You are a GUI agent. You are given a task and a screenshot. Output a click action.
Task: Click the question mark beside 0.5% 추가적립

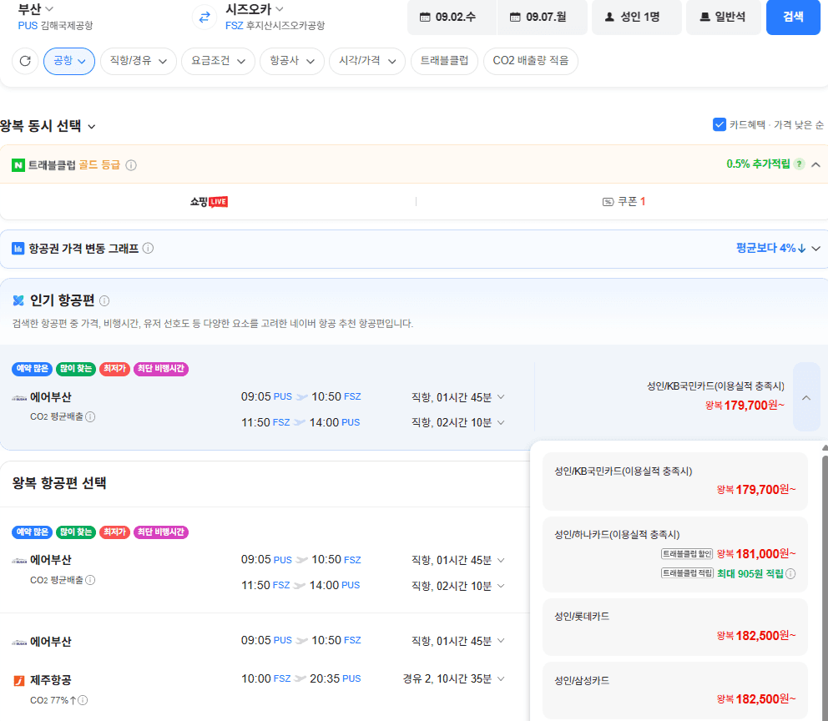pyautogui.click(x=800, y=164)
